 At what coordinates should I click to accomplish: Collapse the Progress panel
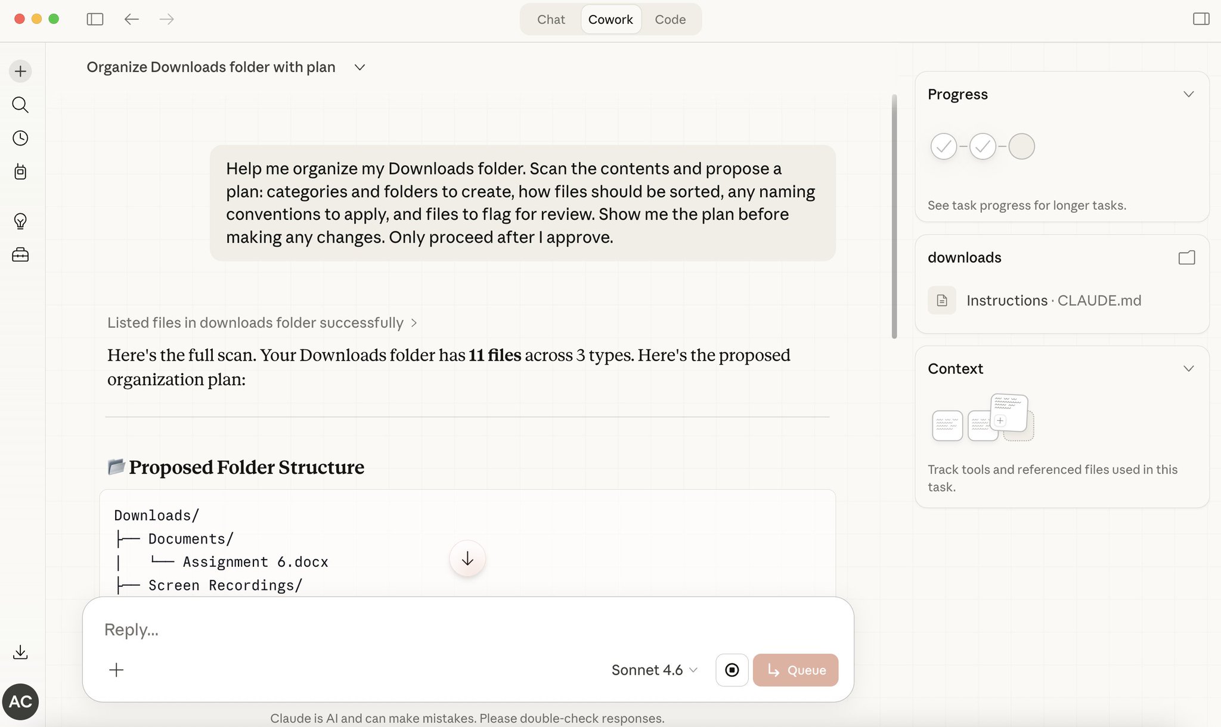pyautogui.click(x=1188, y=94)
